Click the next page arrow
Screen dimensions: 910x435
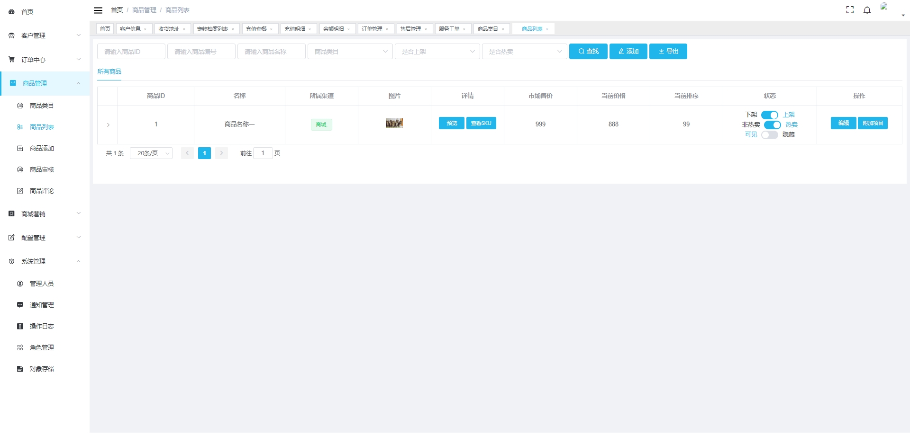tap(221, 153)
